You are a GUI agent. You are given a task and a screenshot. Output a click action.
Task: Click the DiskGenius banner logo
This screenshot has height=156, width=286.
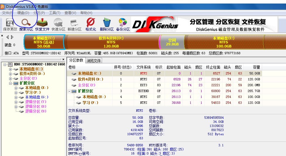point(155,25)
